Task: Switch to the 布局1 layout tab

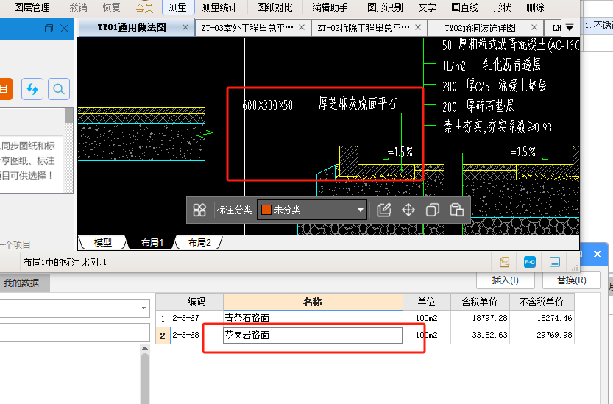Action: [x=152, y=243]
